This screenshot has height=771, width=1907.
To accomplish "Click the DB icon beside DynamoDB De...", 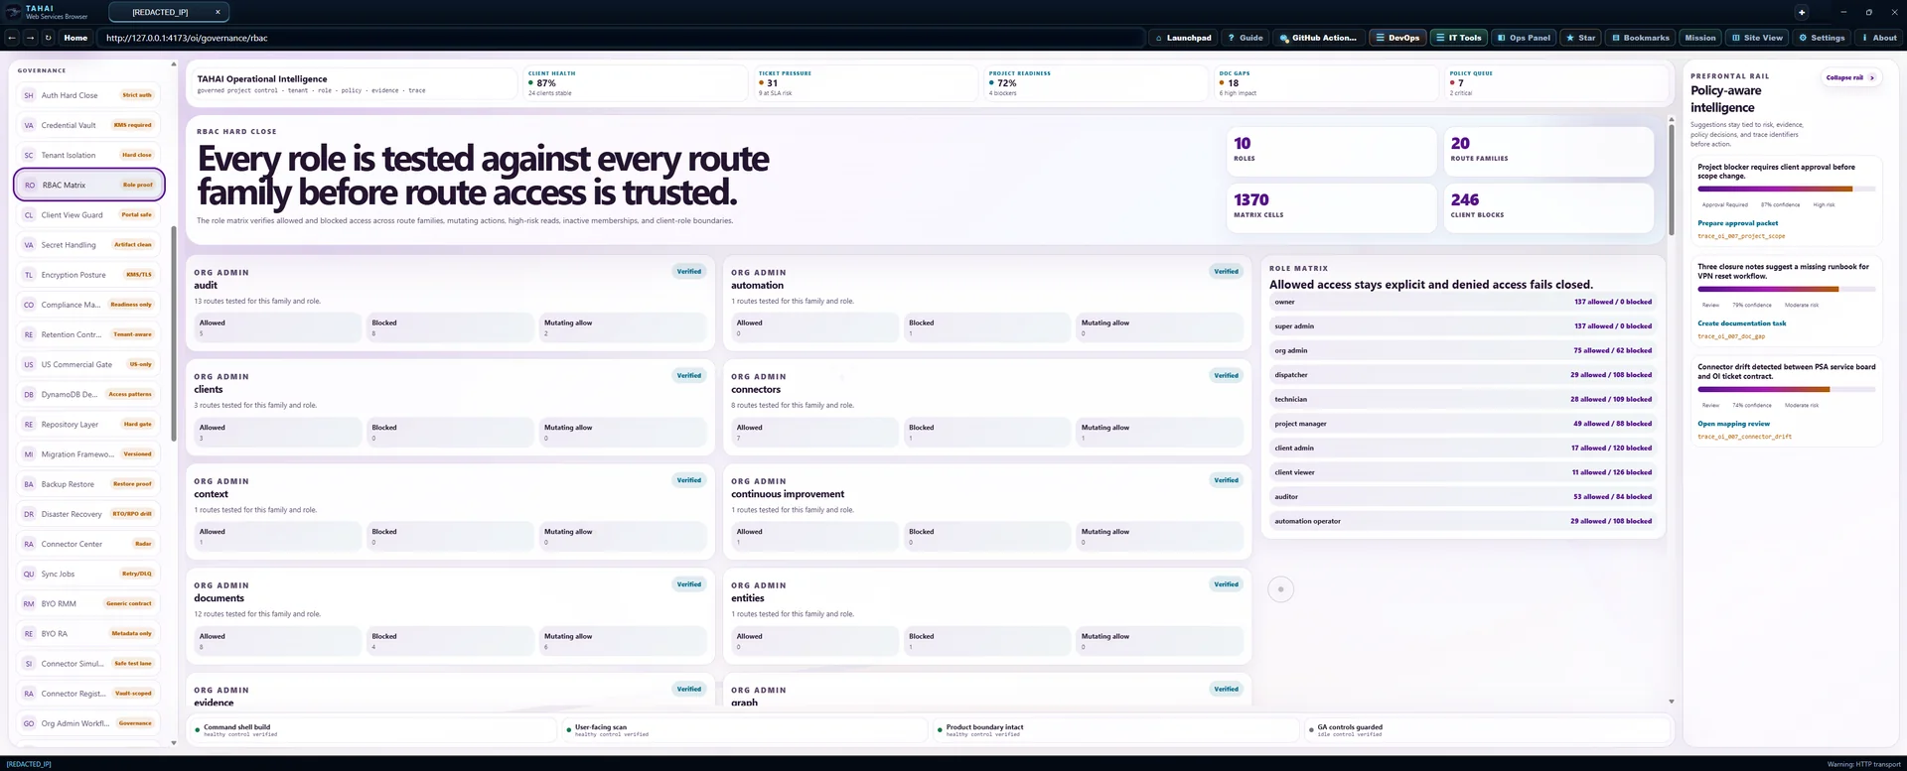I will coord(29,394).
